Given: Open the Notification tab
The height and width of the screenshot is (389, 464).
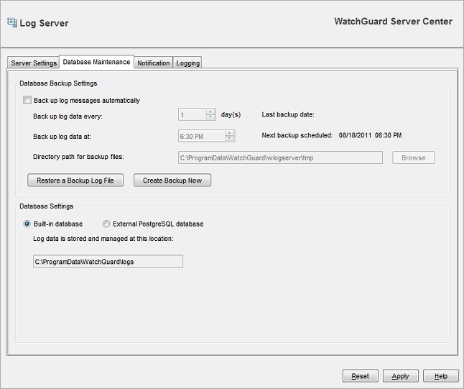Looking at the screenshot, I should pyautogui.click(x=154, y=63).
